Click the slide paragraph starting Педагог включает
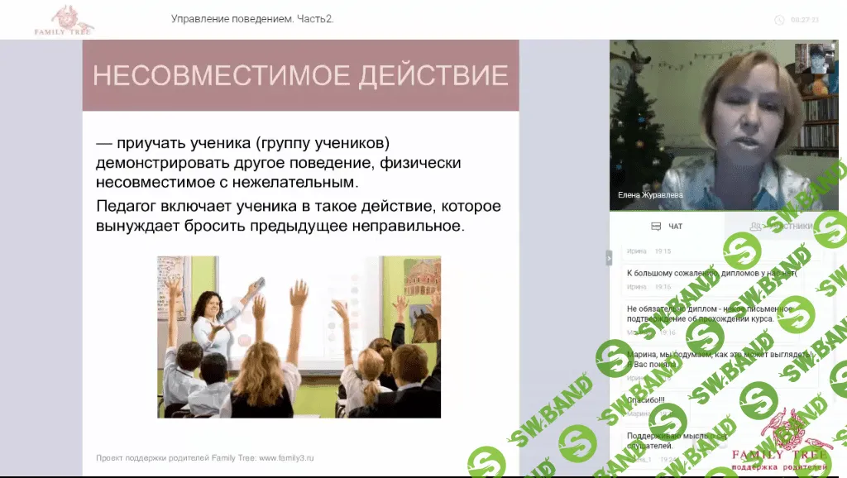The width and height of the screenshot is (847, 478). coord(298,215)
